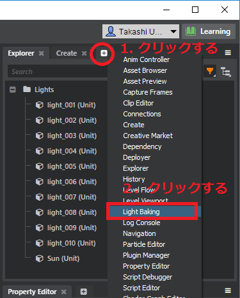240x298 pixels.
Task: Close the Explorer tab
Action: tap(42, 53)
